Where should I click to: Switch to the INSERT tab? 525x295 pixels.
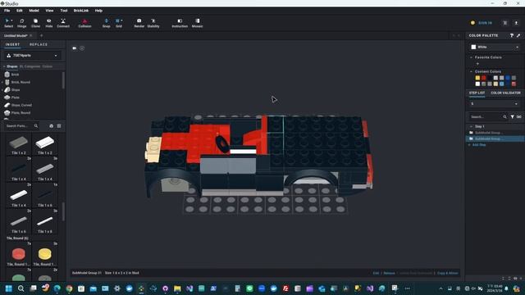tap(12, 44)
